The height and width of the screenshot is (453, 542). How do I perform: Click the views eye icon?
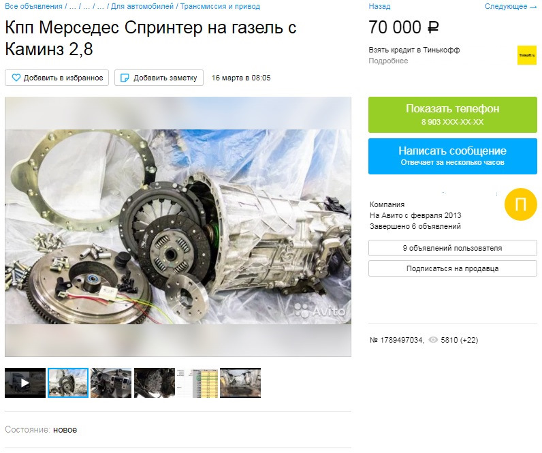click(x=433, y=340)
